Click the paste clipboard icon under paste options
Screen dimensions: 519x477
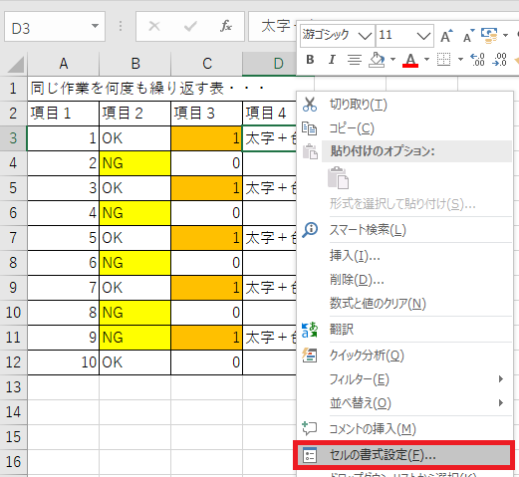(x=338, y=178)
